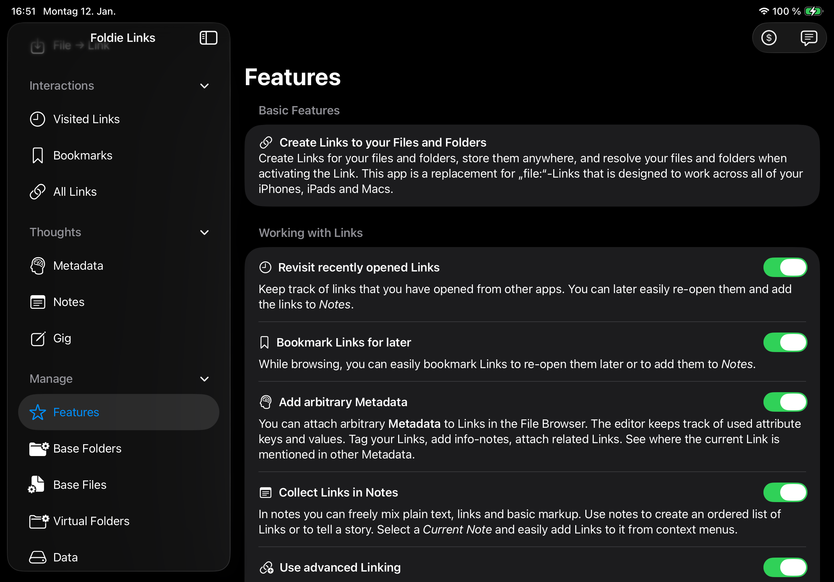
Task: Select the Visited Links clock icon
Action: [x=37, y=119]
